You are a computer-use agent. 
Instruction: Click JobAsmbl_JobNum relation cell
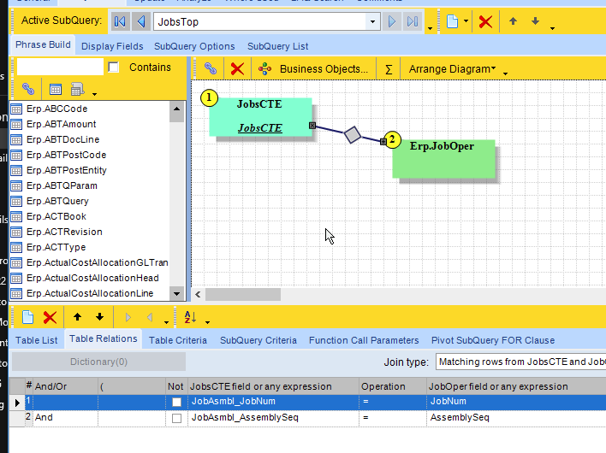pos(273,402)
